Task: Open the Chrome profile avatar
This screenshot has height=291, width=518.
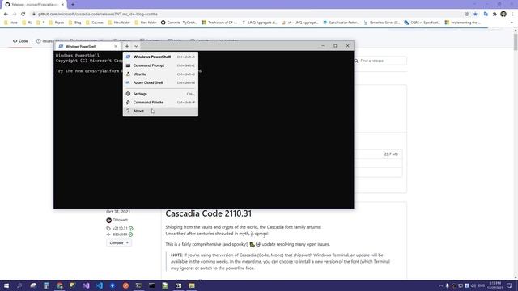Action: click(x=503, y=14)
